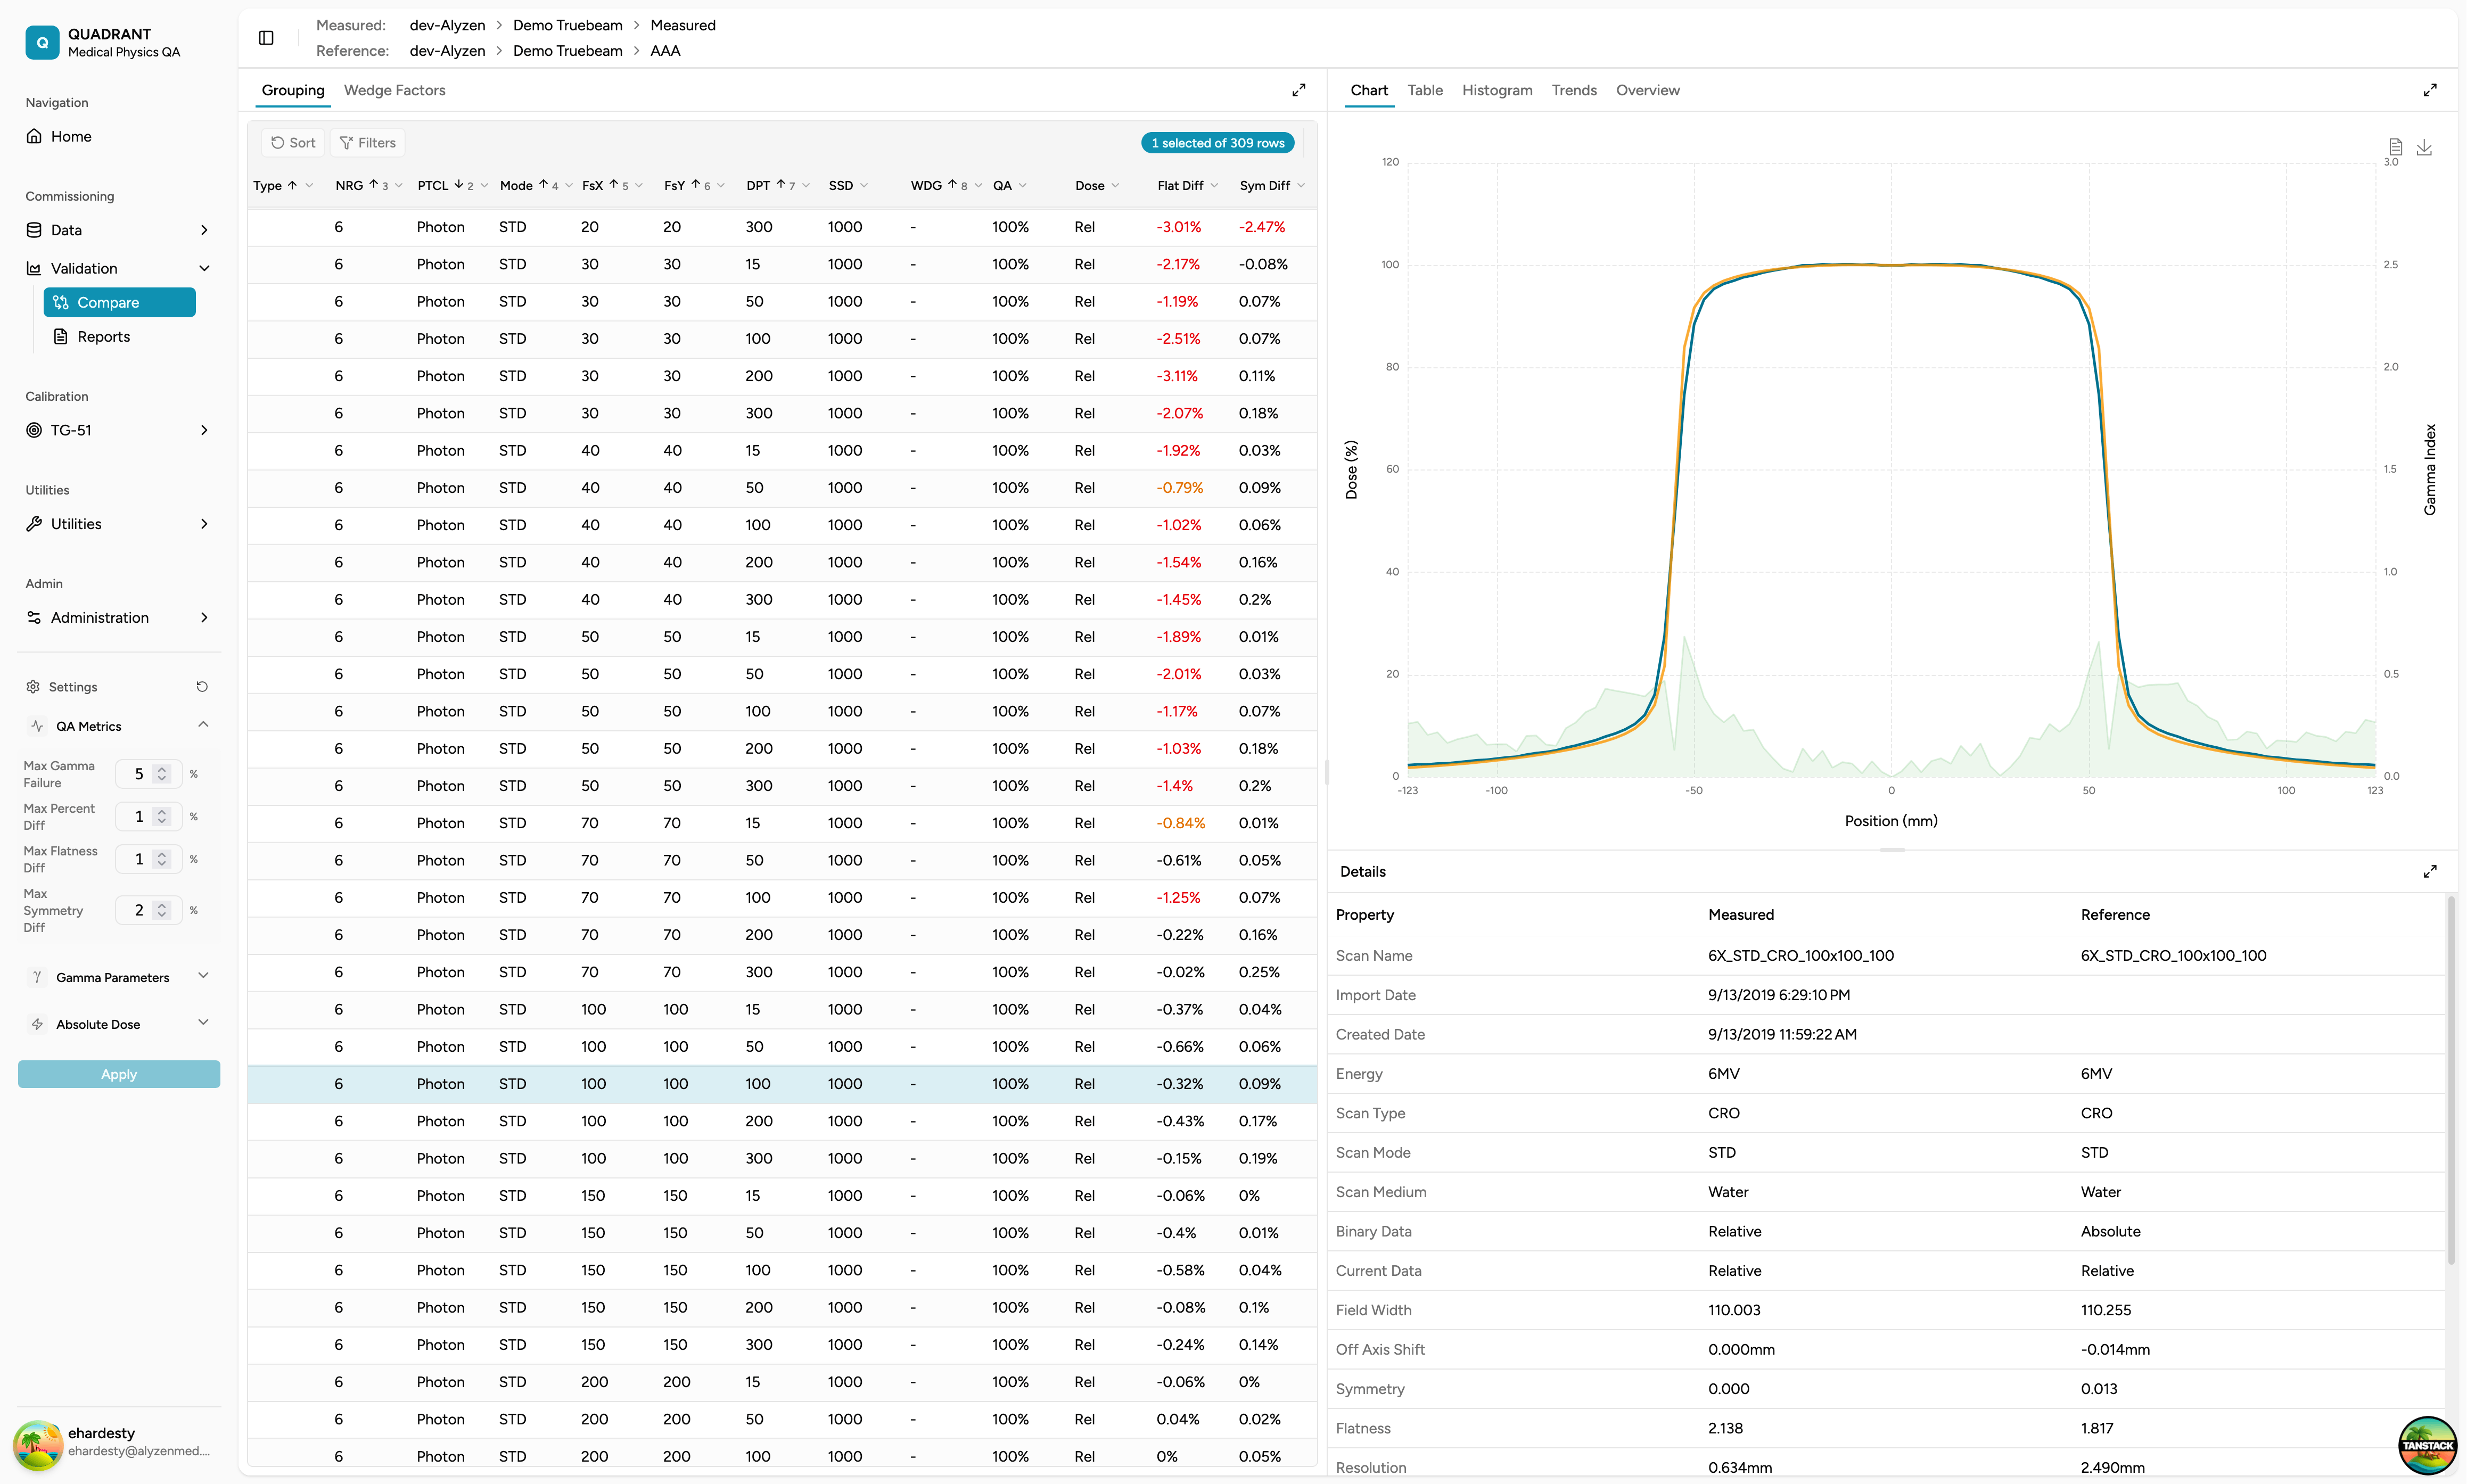The height and width of the screenshot is (1484, 2467).
Task: Increase the Max Gamma Failure stepper
Action: (x=162, y=769)
